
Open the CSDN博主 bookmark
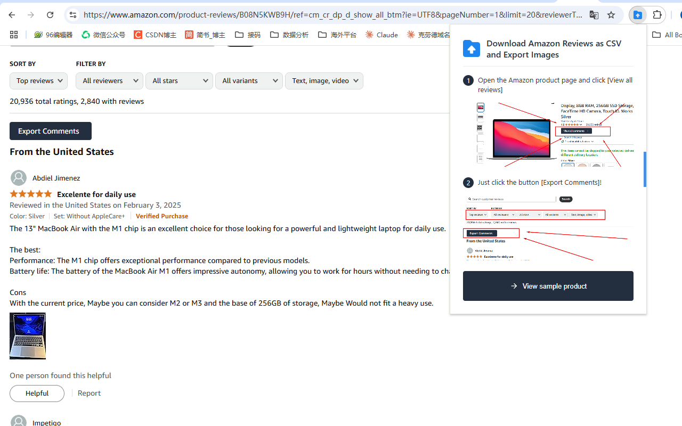pos(155,35)
